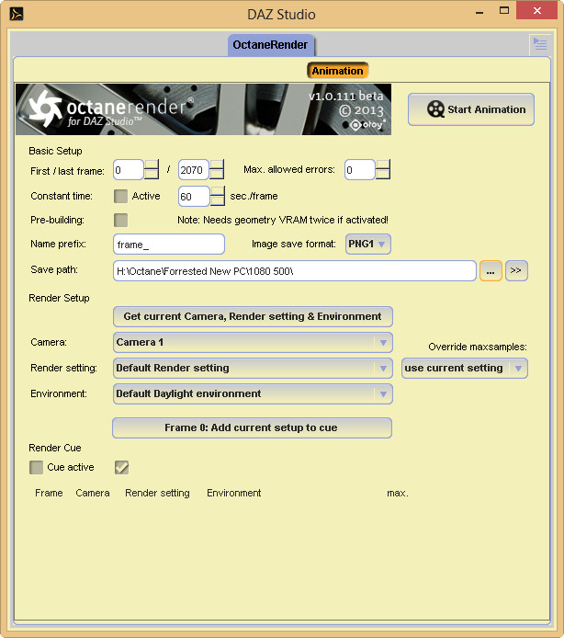Click the Frame column header
Image resolution: width=564 pixels, height=638 pixels.
pyautogui.click(x=49, y=493)
